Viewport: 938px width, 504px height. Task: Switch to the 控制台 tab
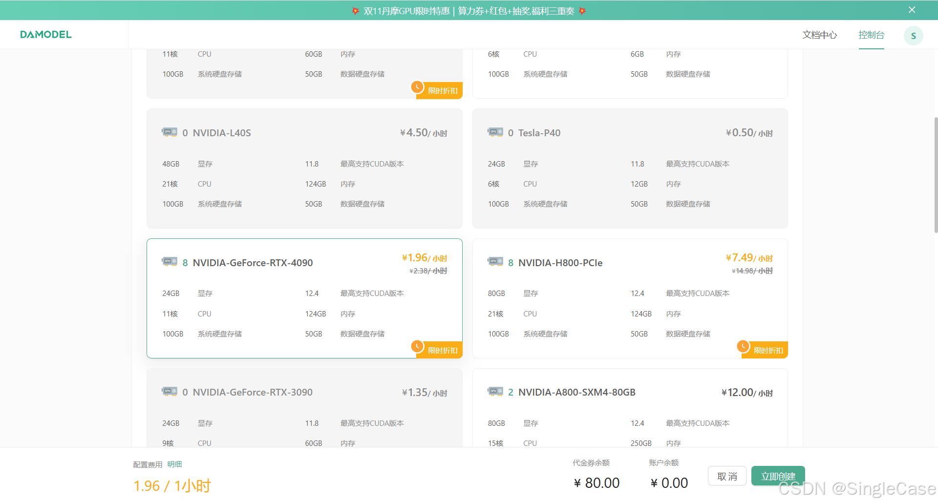[871, 35]
